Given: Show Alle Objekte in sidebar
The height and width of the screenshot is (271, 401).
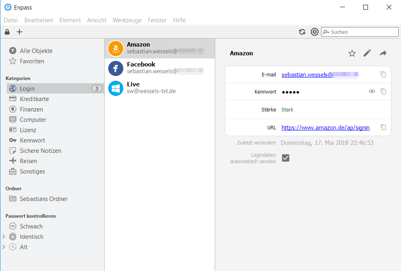Looking at the screenshot, I should coord(36,51).
